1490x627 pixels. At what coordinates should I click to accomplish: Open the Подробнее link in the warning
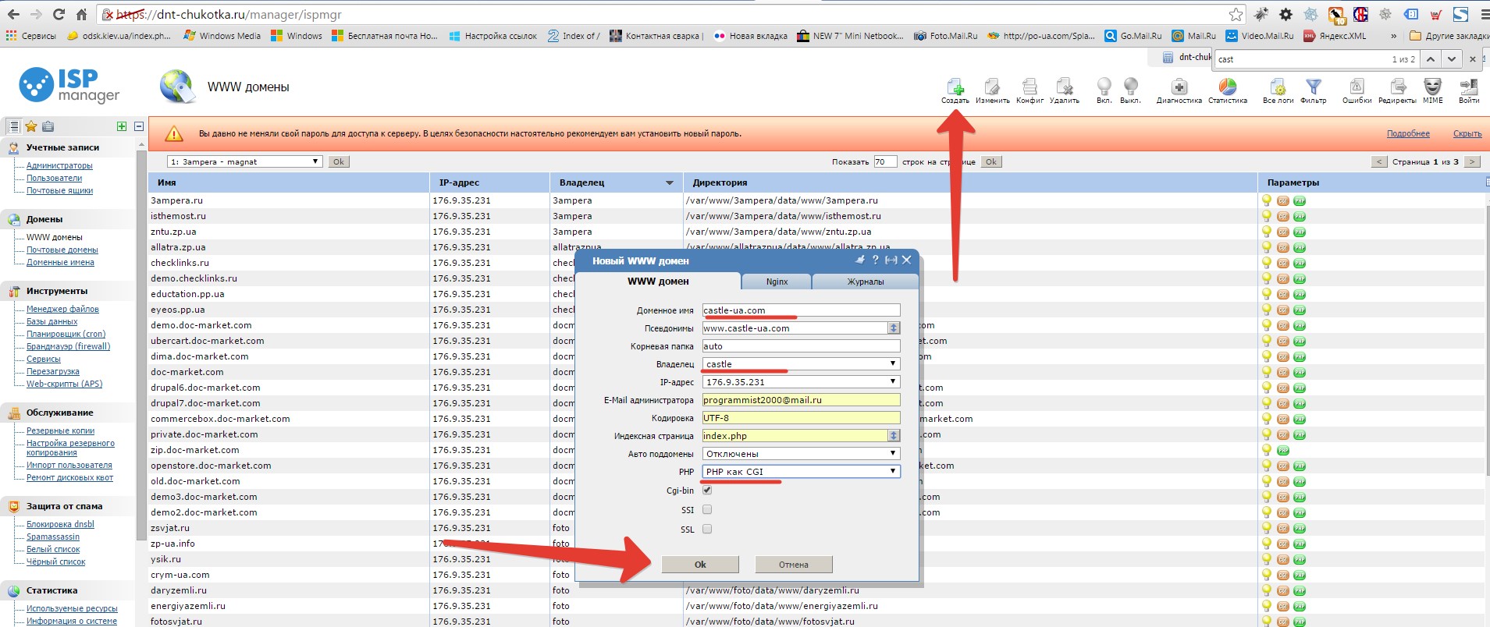pos(1408,133)
